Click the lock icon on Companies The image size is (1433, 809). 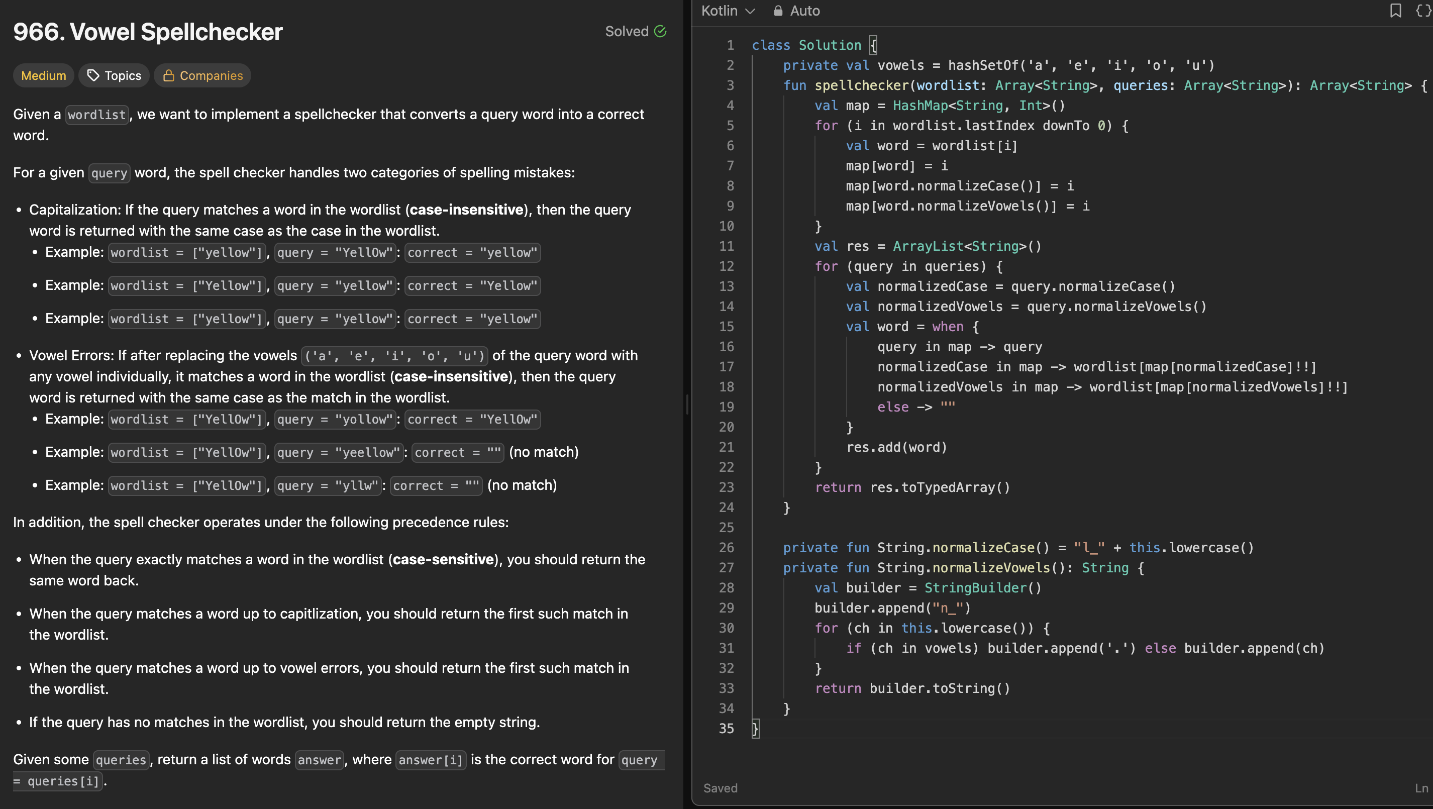[168, 75]
